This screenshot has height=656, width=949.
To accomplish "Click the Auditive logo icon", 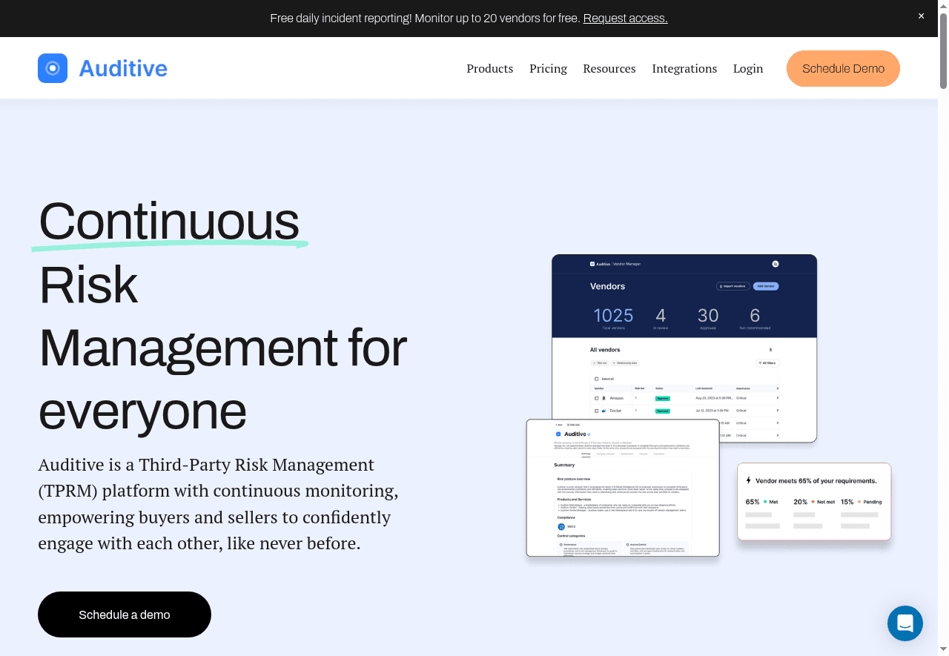I will point(53,68).
